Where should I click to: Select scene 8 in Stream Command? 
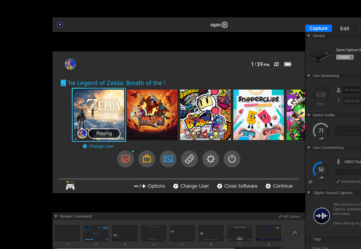tap(269, 233)
